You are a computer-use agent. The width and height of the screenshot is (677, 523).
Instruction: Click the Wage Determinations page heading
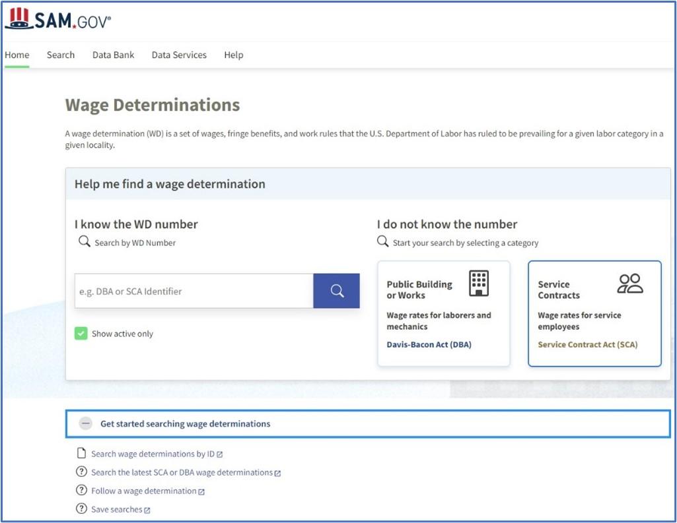coord(153,106)
